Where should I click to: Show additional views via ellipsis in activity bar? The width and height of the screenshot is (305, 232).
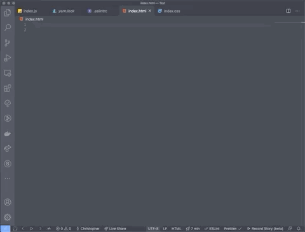[x=8, y=179]
